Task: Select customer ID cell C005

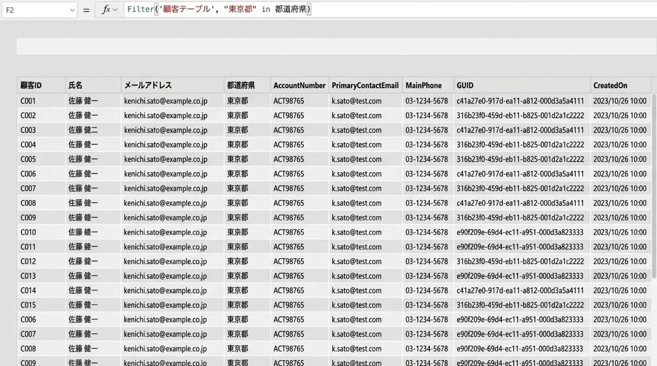Action: (x=41, y=159)
